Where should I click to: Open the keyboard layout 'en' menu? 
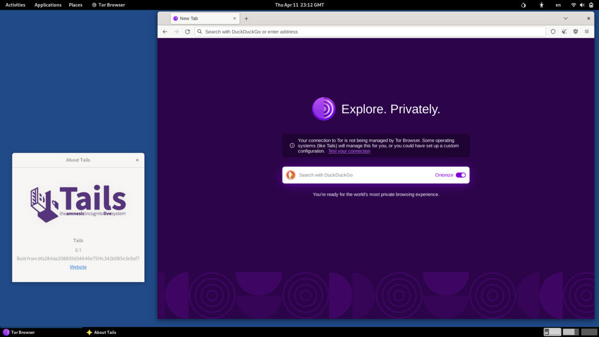point(558,4)
